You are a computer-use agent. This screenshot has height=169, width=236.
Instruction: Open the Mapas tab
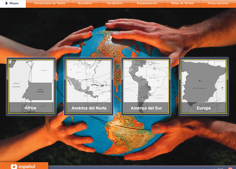(x=13, y=4)
